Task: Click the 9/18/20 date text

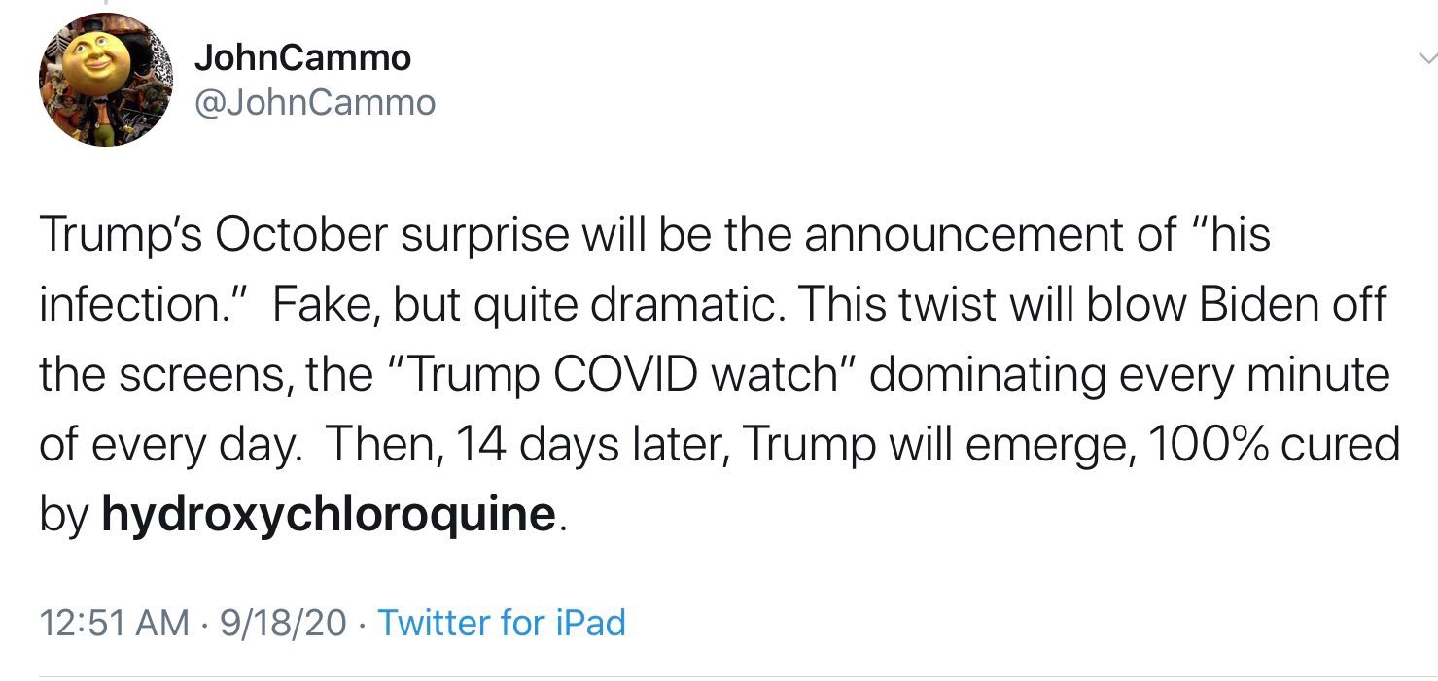Action: [283, 623]
